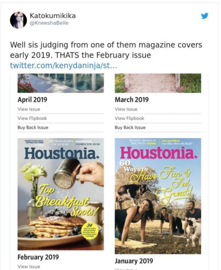Click View Issue under April 2019
The height and width of the screenshot is (270, 221).
[x=29, y=109]
